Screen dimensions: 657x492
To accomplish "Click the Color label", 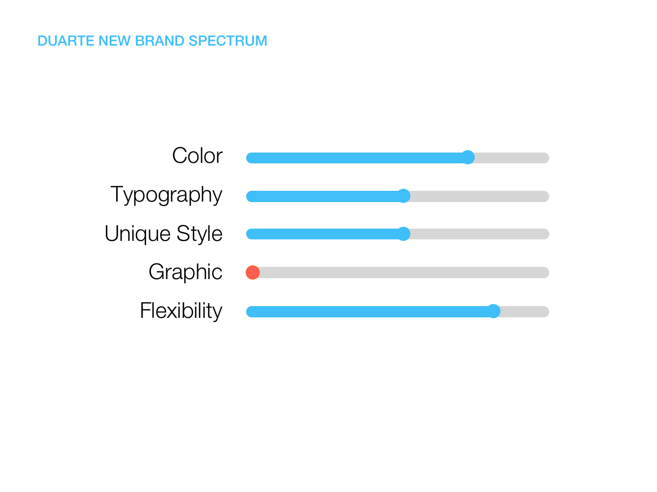I will 197,156.
